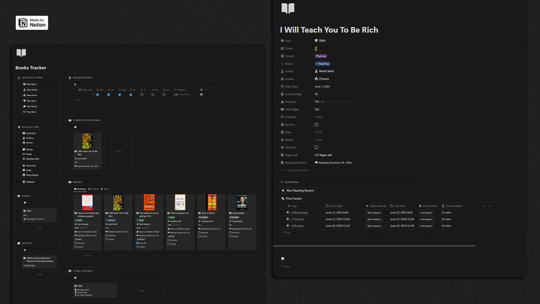Viewport: 540px width, 304px height.
Task: Open the Unshakeable book card
Action: [242, 222]
